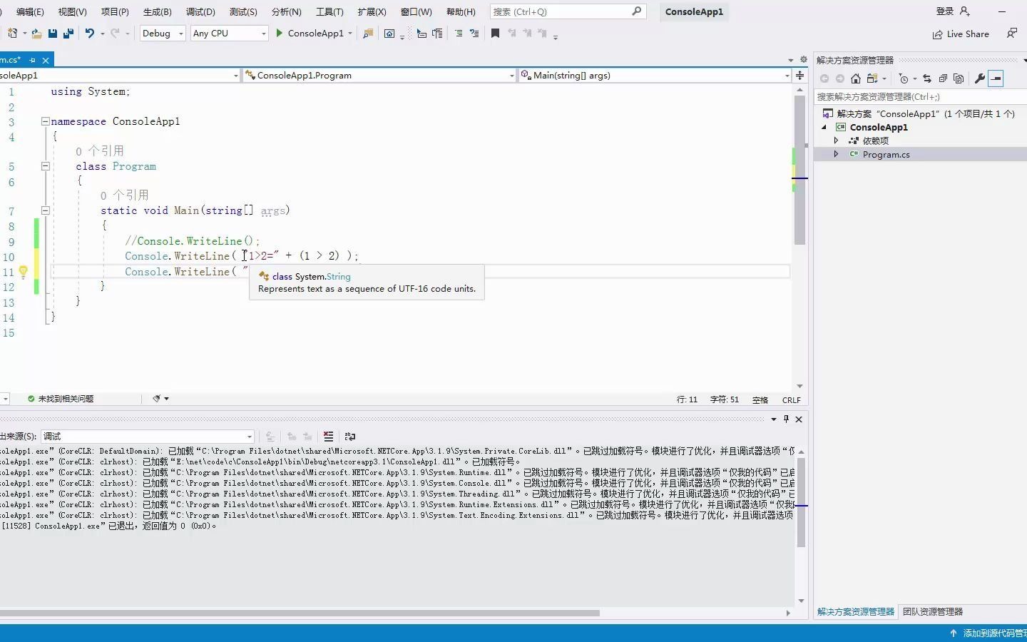Toggle a bookmark with the bookmark icon
Viewport: 1027px width, 642px height.
[x=495, y=34]
